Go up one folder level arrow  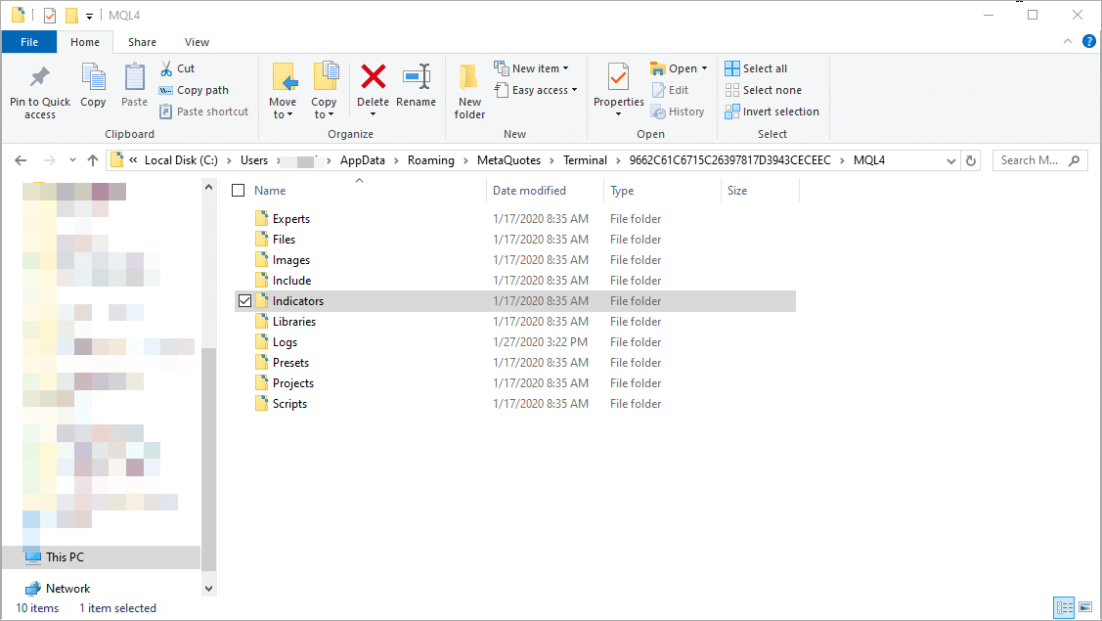tap(92, 160)
